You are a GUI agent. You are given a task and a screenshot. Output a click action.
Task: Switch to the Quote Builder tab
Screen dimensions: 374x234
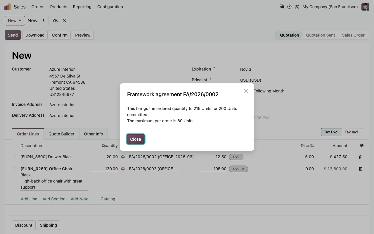coord(61,134)
